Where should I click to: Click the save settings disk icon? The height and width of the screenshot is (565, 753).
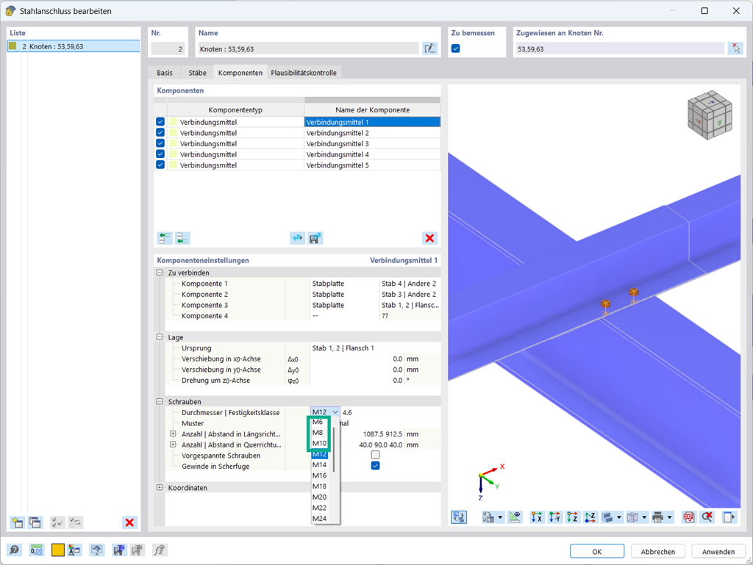coord(118,550)
